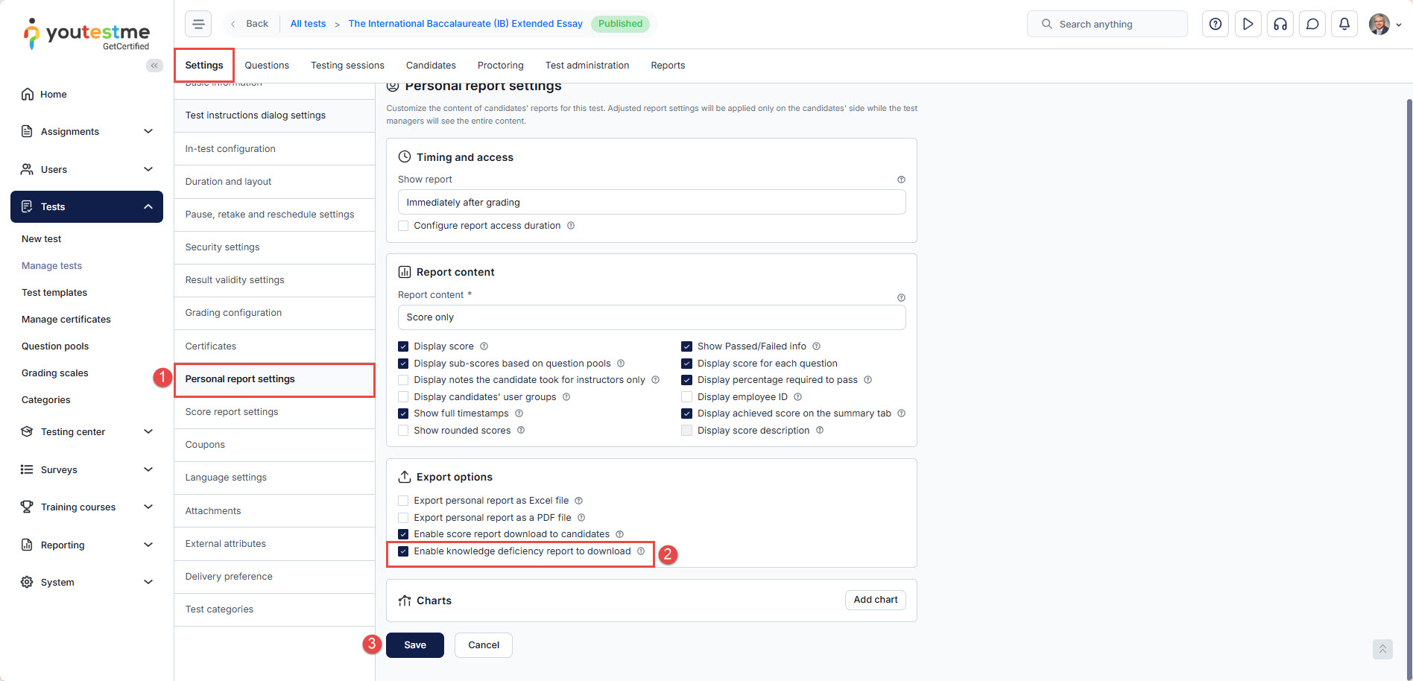Toggle Configure report access duration checkbox
This screenshot has height=681, width=1413.
(403, 226)
